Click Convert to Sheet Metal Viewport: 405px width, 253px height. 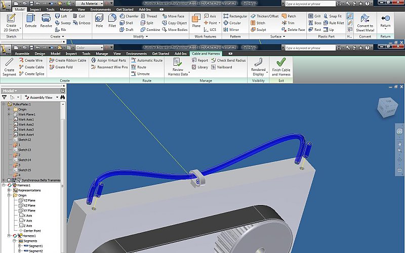[365, 23]
